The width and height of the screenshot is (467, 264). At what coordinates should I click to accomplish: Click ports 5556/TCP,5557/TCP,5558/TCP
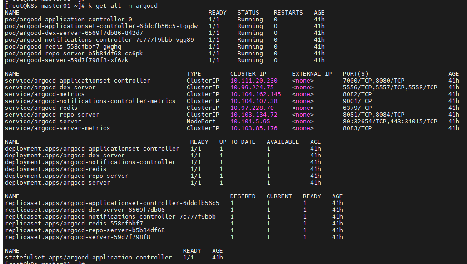[390, 88]
